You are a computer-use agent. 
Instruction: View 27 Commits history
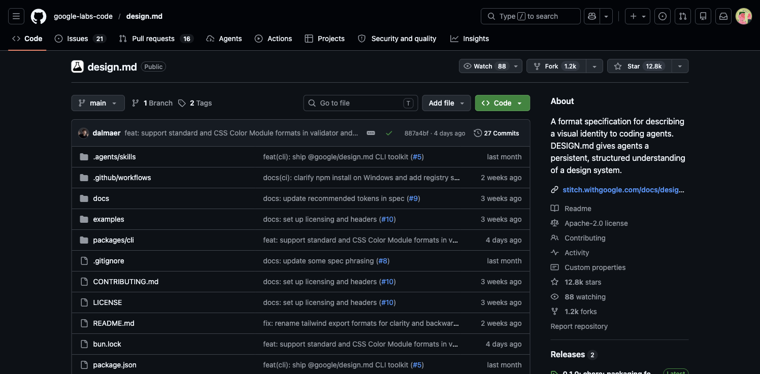point(497,133)
